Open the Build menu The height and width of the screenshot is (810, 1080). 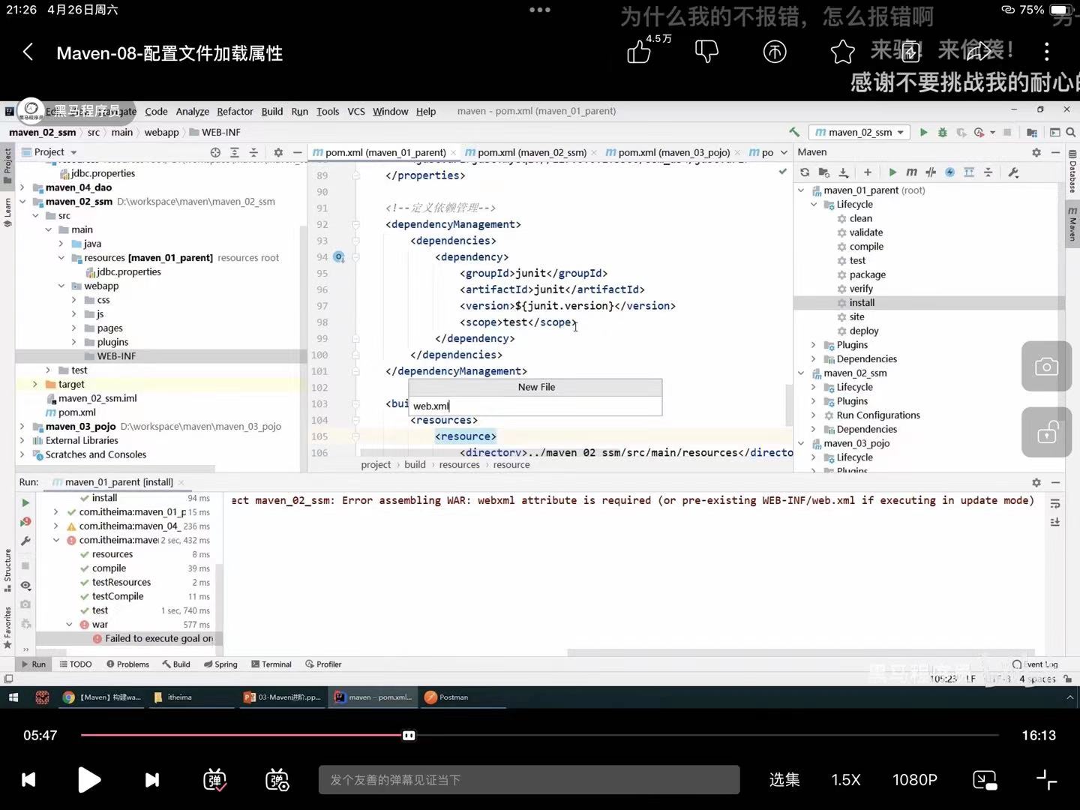(272, 111)
